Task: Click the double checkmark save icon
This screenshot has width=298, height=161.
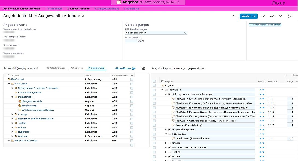Action: (x=272, y=16)
